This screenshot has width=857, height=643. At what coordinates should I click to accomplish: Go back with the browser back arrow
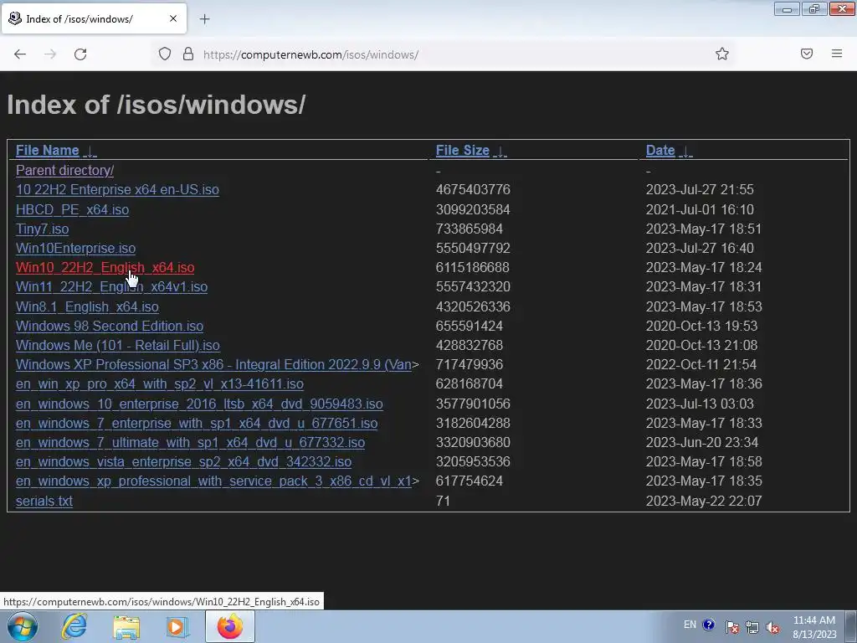tap(20, 54)
